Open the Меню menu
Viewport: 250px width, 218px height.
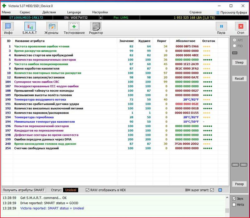tap(6, 12)
